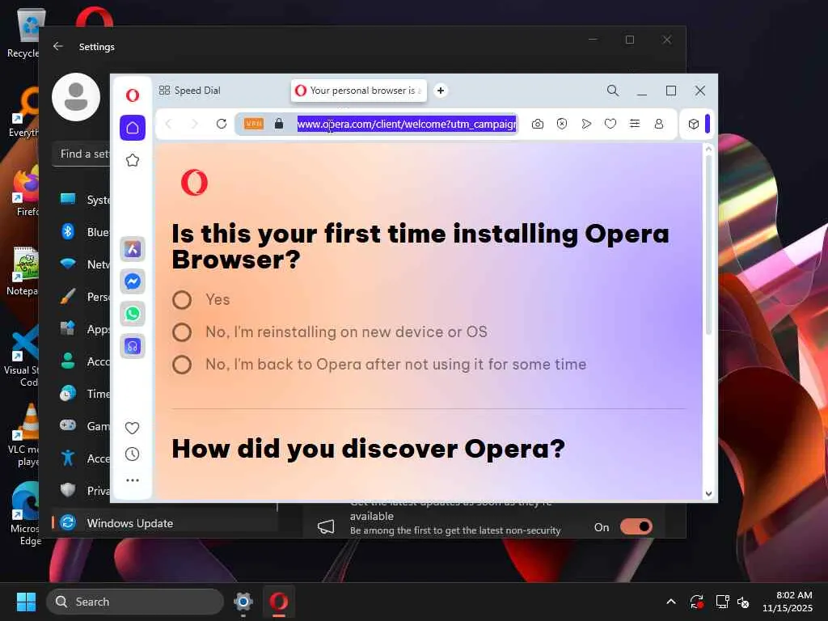Select the 'Yes' radio option
Screen dimensions: 828x621
coord(182,300)
